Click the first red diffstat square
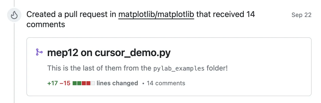The image size is (321, 103). [84, 83]
